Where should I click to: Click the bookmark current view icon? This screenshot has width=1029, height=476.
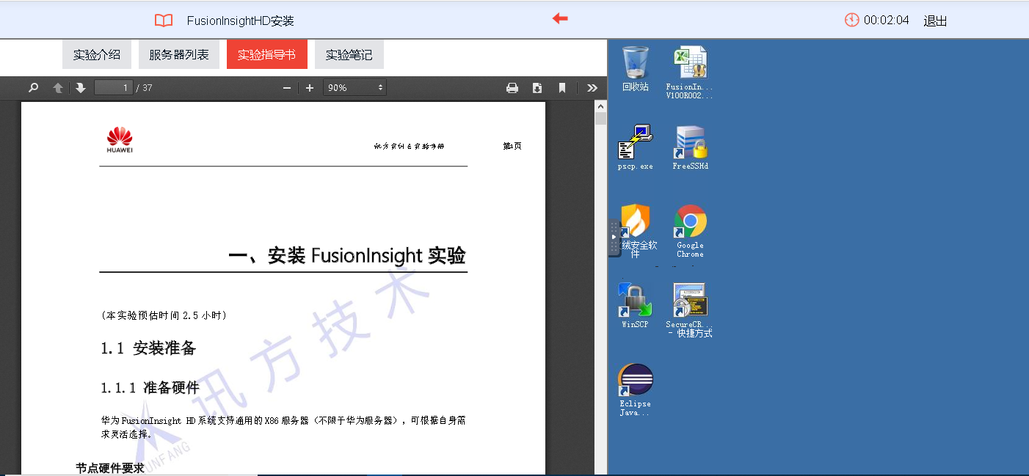561,87
